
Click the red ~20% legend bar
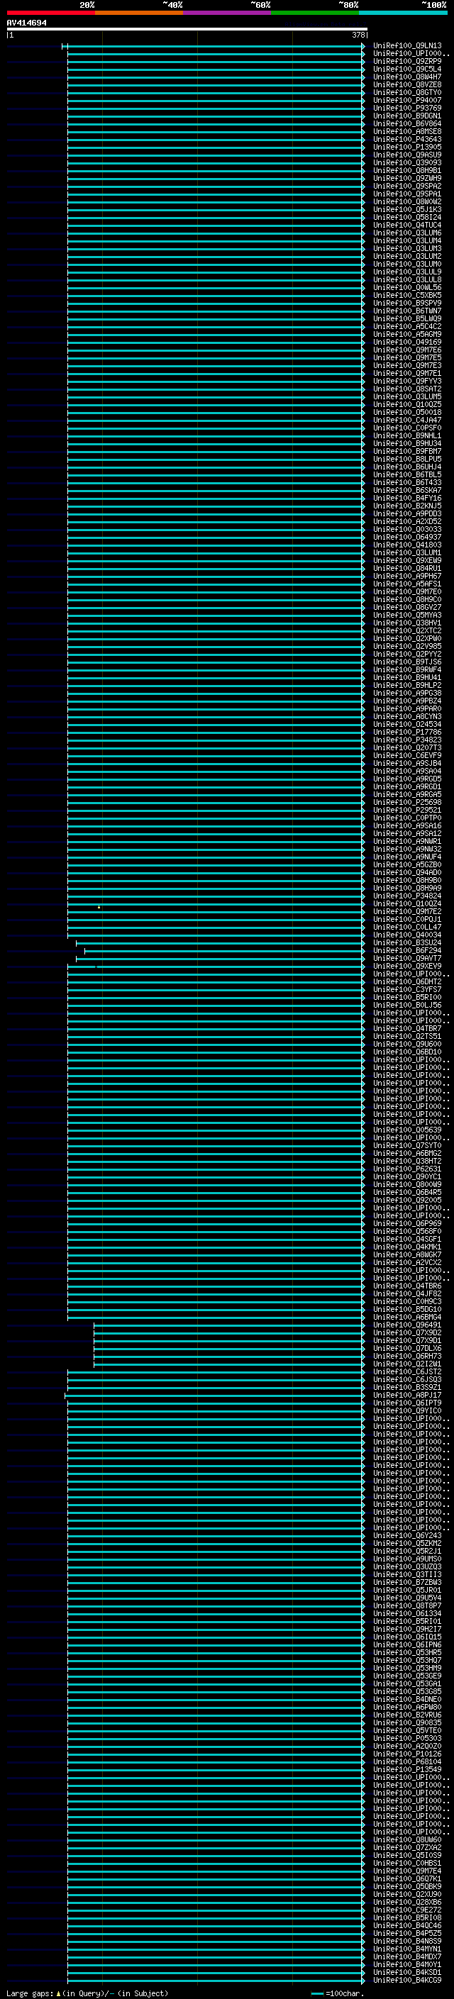[50, 13]
